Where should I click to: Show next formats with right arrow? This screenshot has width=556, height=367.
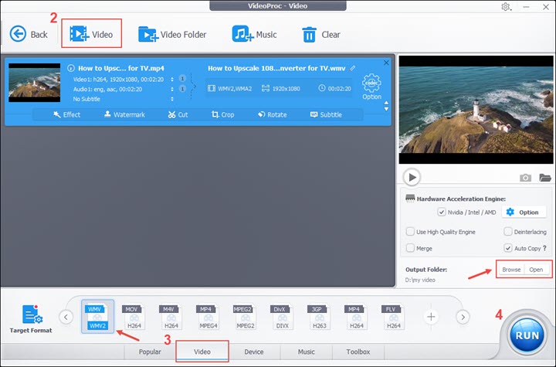pyautogui.click(x=463, y=317)
